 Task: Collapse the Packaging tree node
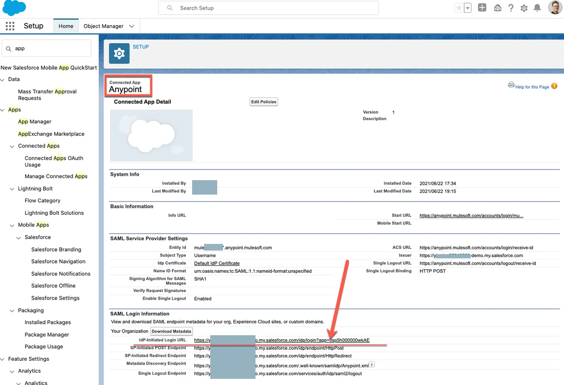12,311
